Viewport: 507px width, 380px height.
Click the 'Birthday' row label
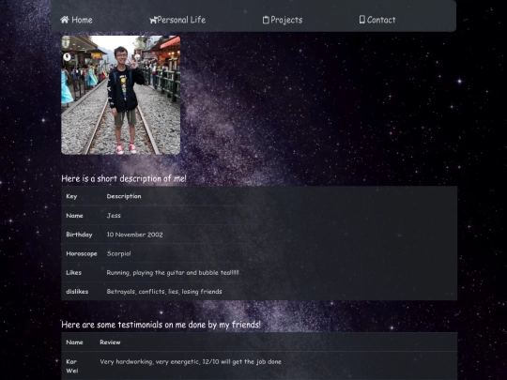[79, 235]
